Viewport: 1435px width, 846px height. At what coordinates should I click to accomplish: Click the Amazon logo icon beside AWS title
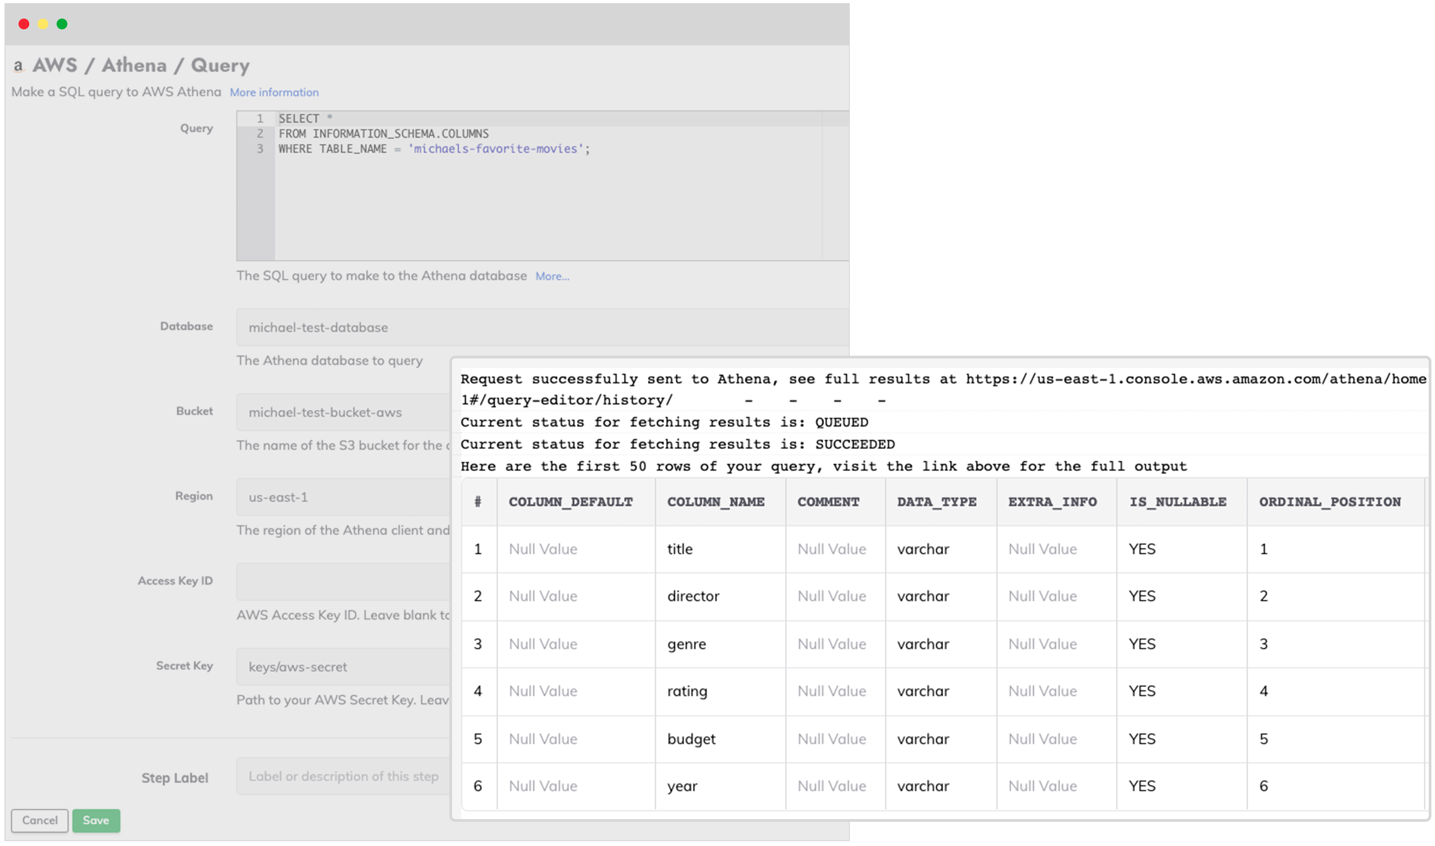pyautogui.click(x=19, y=66)
